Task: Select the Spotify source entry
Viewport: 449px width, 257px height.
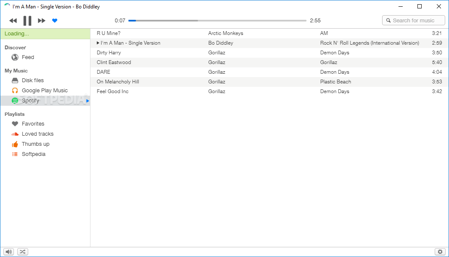Action: point(45,101)
